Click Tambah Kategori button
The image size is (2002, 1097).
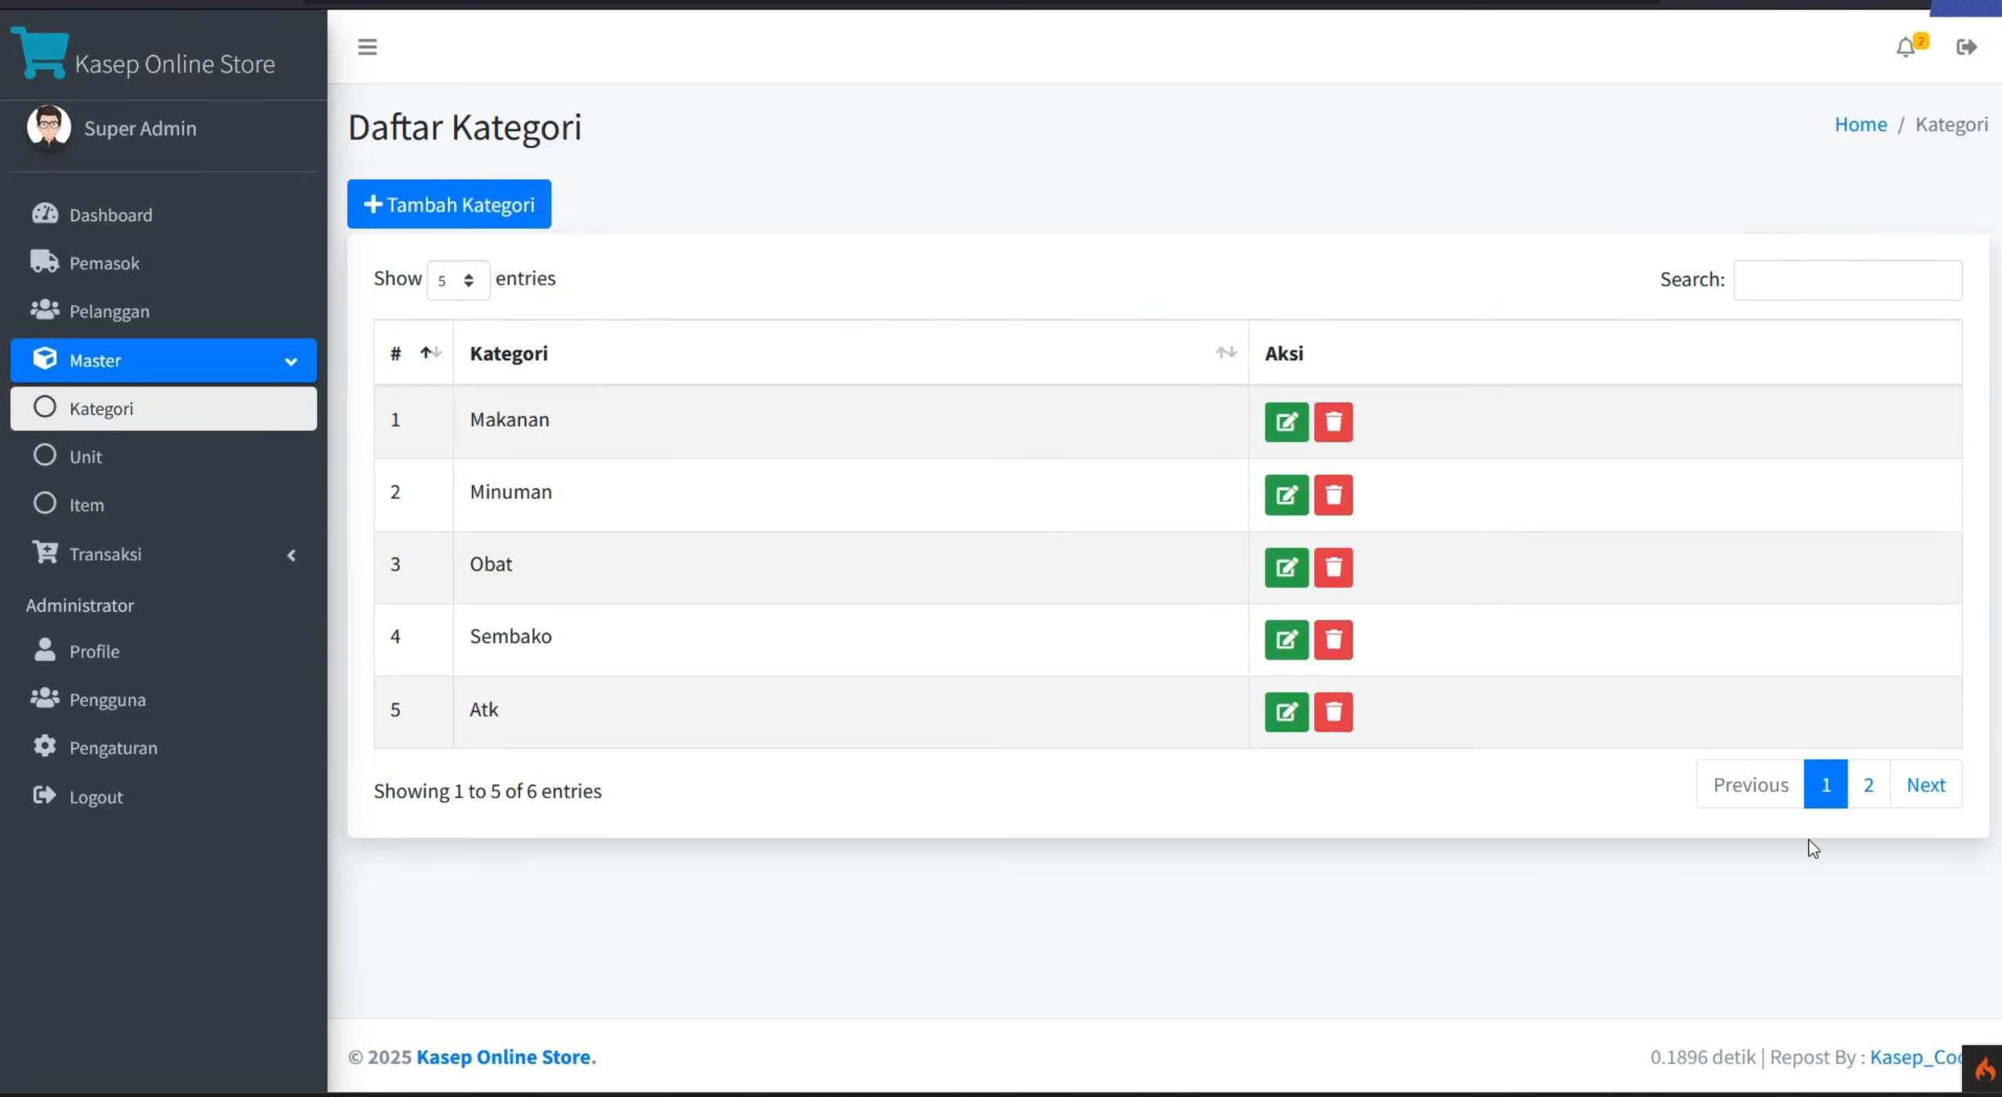449,205
